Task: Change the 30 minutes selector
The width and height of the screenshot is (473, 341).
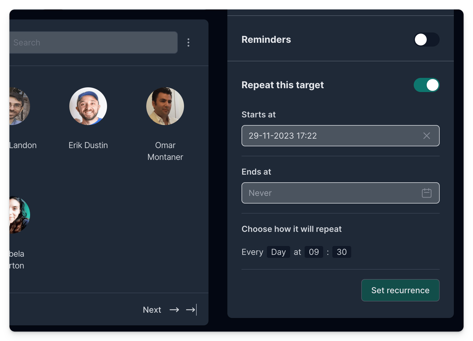Action: 341,252
